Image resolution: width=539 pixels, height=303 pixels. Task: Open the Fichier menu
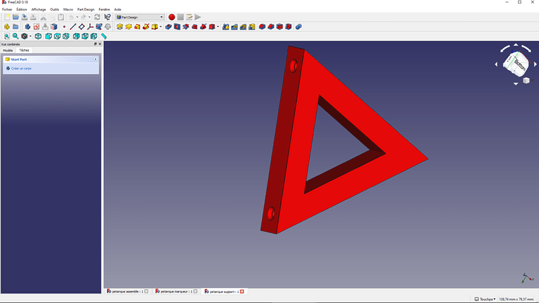tap(7, 9)
